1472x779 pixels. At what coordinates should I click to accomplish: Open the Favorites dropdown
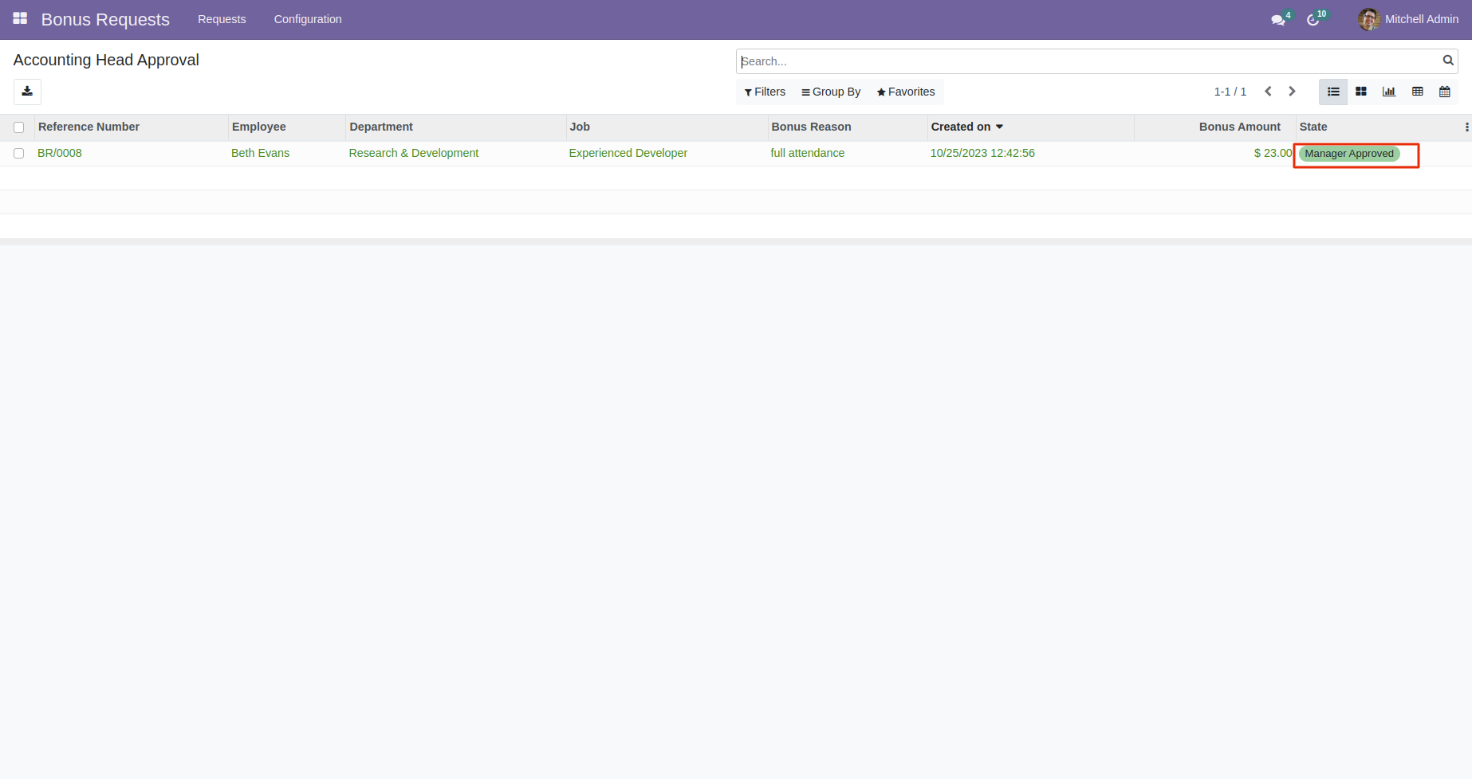coord(906,92)
